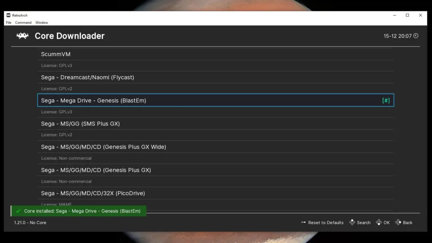
Task: Click License: GPLv2 under Flycast
Action: (57, 89)
